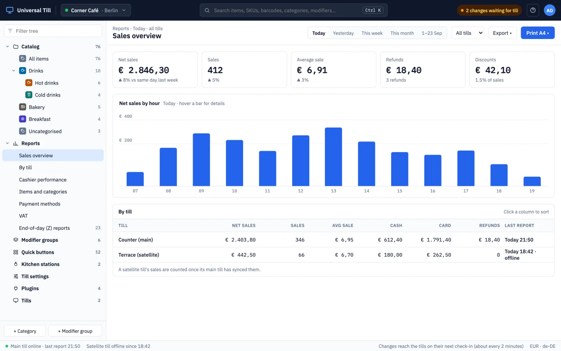Sort by the NET SALES column
561x351 pixels.
click(x=244, y=226)
